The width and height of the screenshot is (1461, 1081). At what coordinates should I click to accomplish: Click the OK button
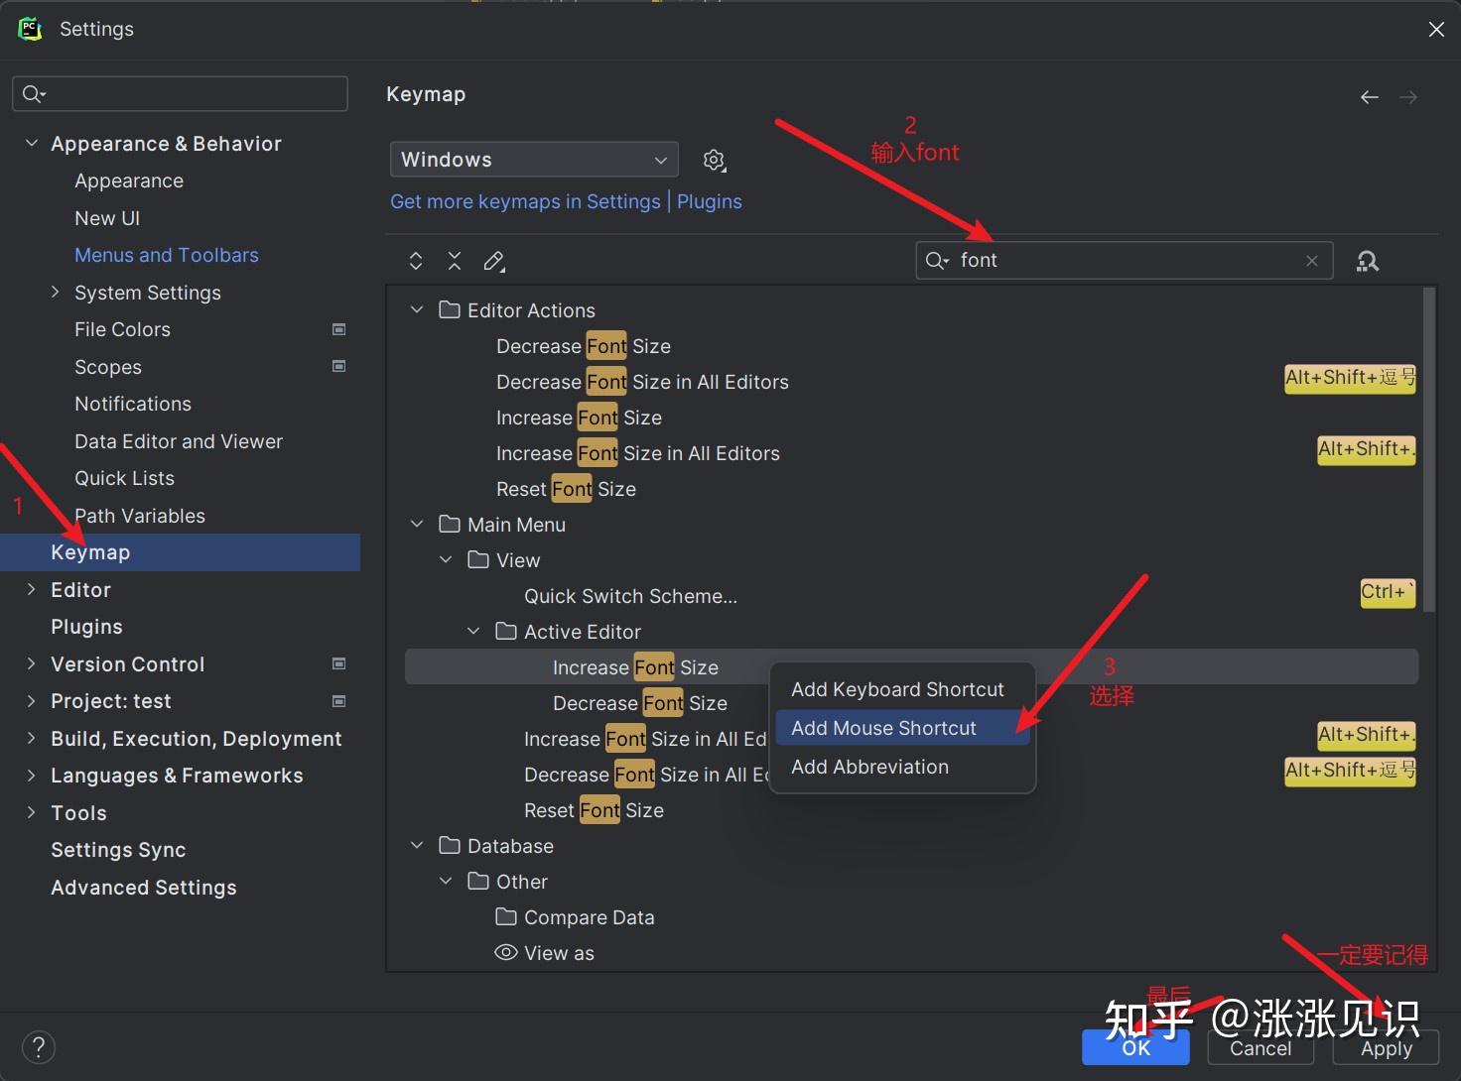1135,1047
